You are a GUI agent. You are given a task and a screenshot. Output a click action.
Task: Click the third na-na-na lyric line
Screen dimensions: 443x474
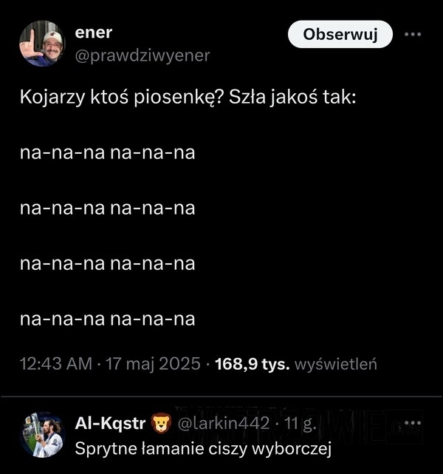[108, 263]
